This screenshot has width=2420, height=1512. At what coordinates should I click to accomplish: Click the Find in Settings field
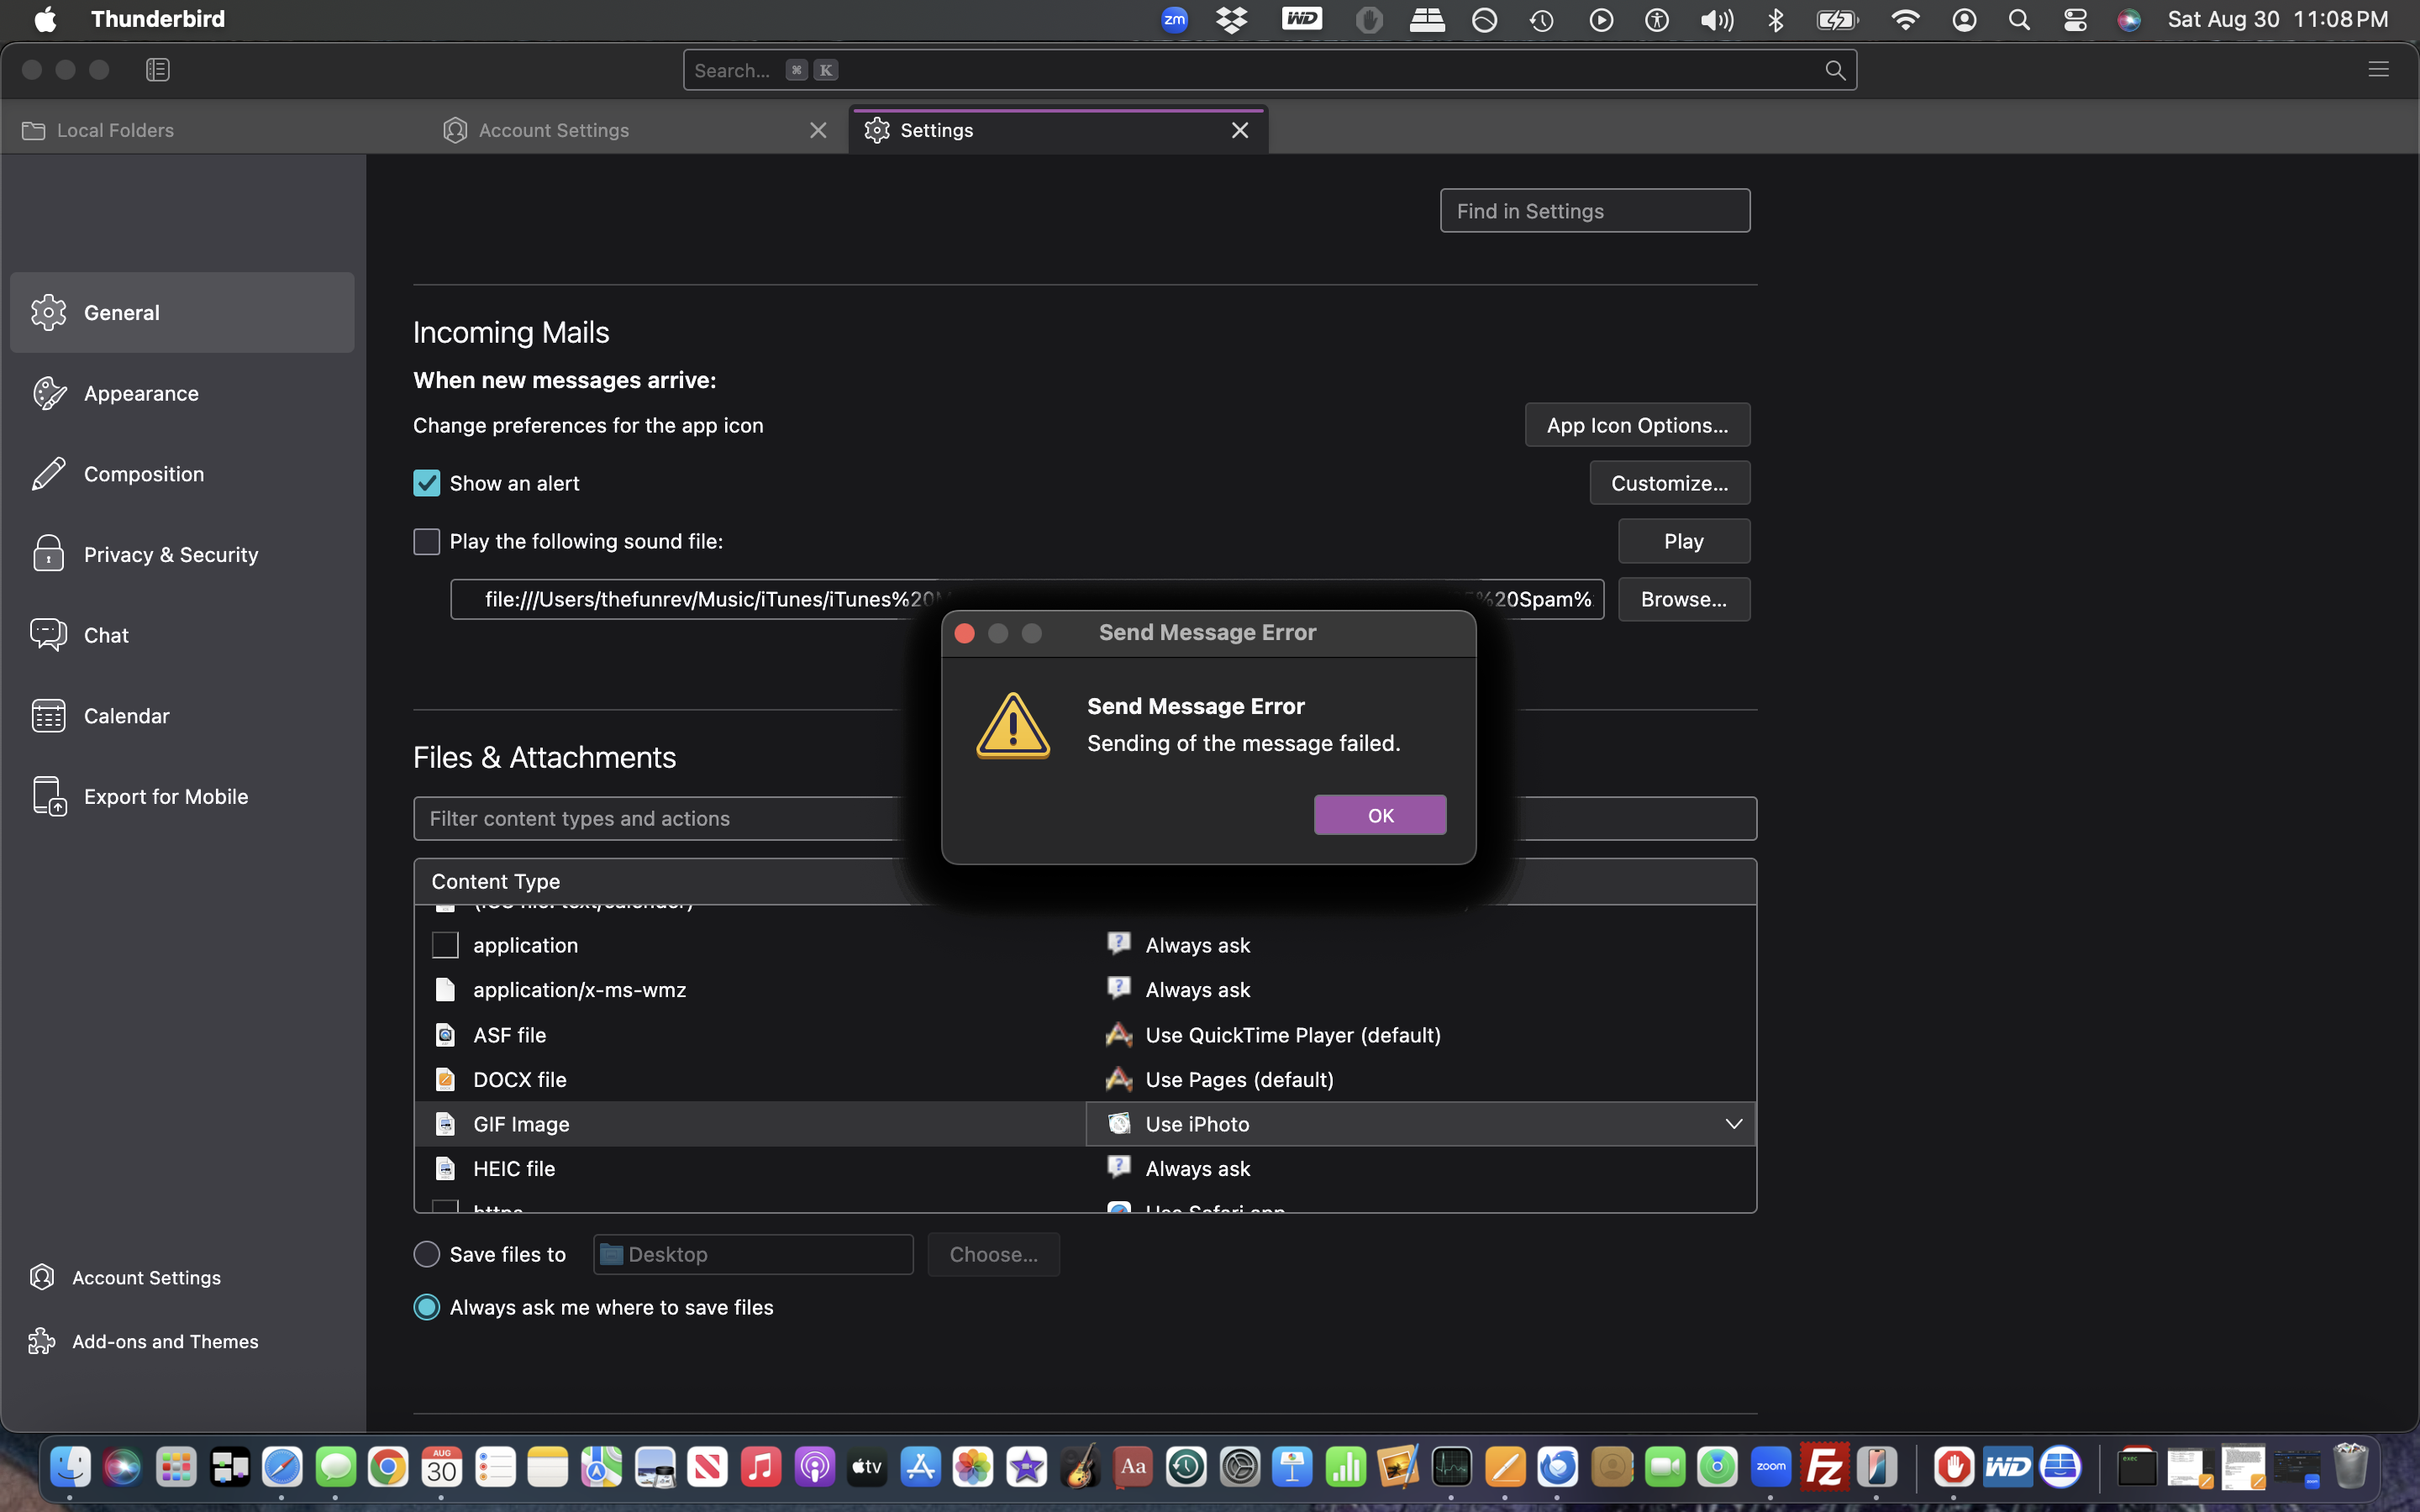pos(1594,211)
